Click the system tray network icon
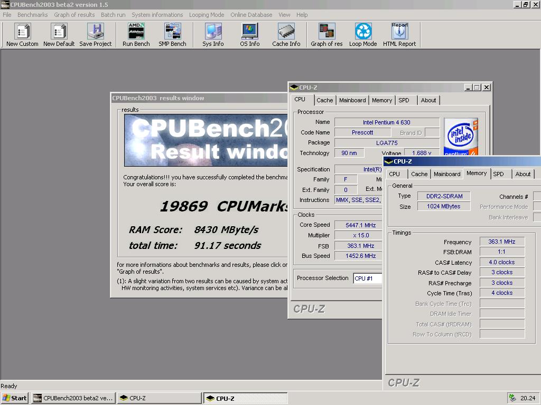The image size is (541, 405). (512, 398)
